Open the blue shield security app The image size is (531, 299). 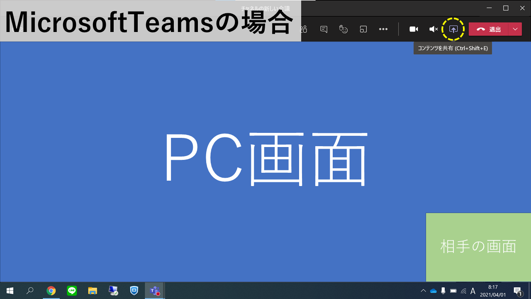134,291
